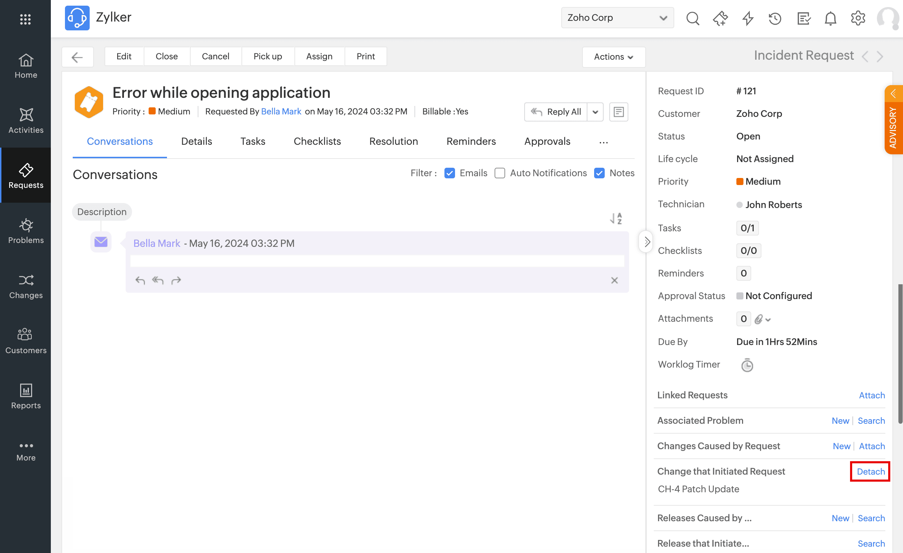Viewport: 903px width, 553px height.
Task: Switch to the Resolution tab
Action: click(x=393, y=142)
